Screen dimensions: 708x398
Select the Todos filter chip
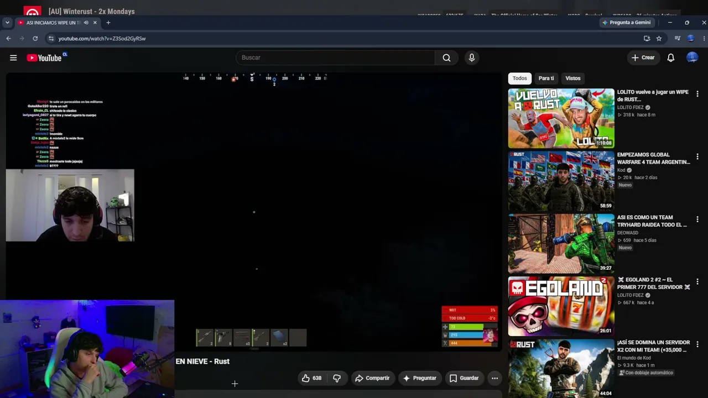(x=519, y=78)
